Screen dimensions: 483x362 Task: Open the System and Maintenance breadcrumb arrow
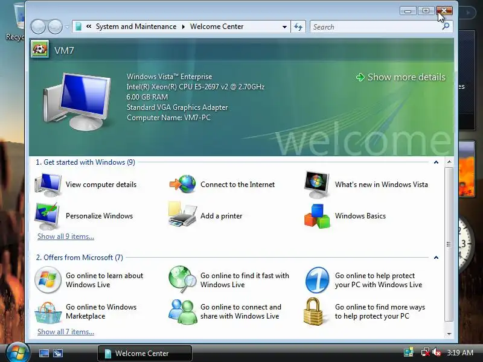(x=184, y=27)
